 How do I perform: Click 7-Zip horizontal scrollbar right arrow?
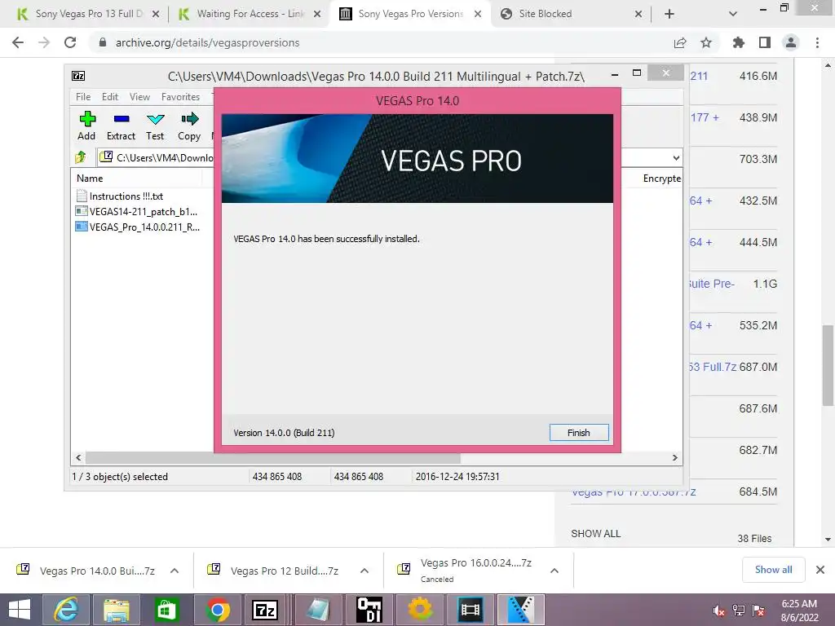(x=674, y=458)
